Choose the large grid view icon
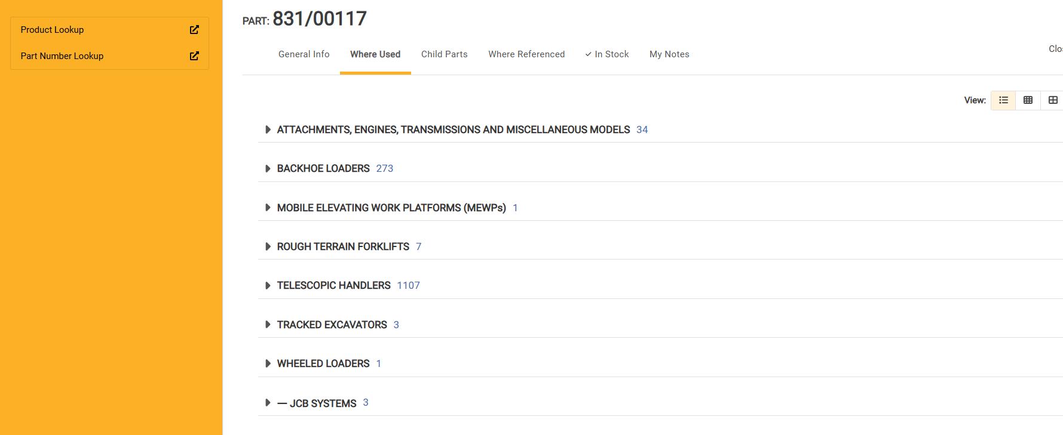The height and width of the screenshot is (435, 1063). click(1053, 100)
